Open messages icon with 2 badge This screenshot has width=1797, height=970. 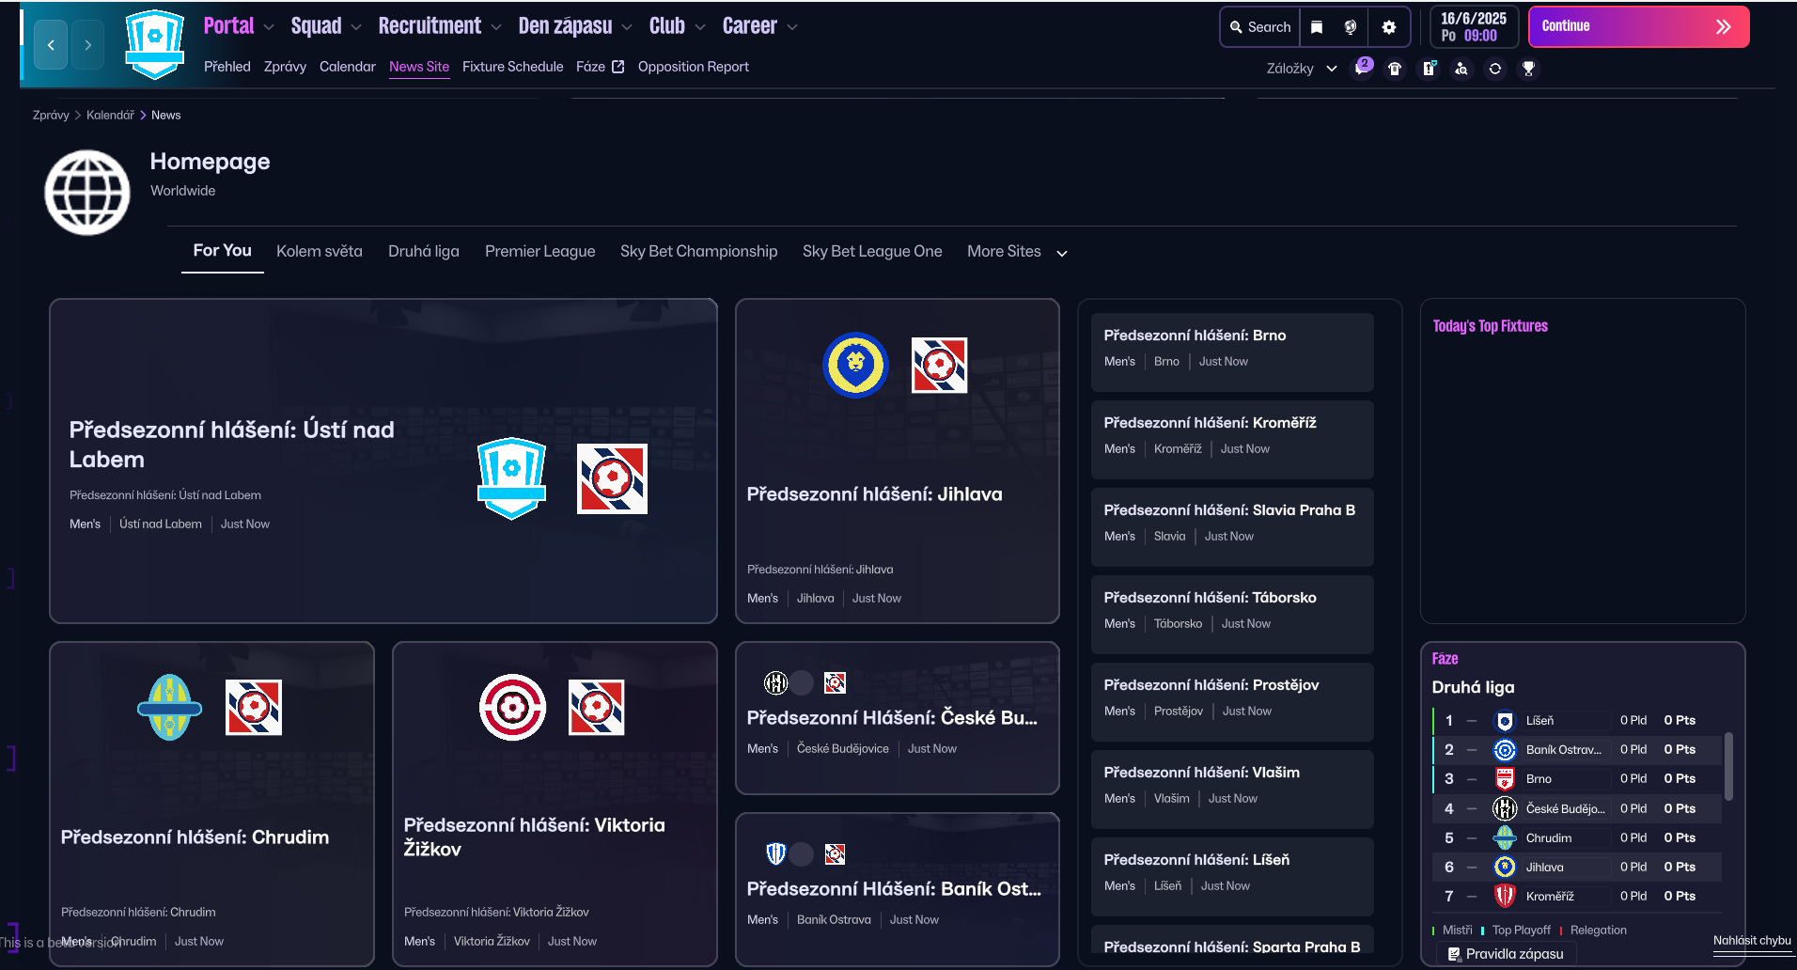[1362, 68]
